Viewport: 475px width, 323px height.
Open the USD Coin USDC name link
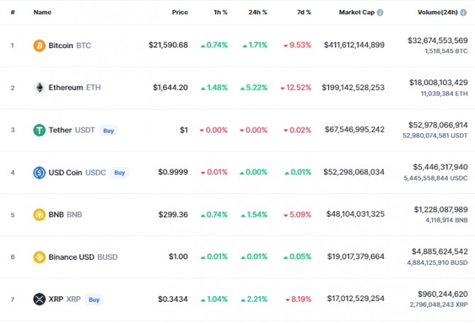(77, 173)
